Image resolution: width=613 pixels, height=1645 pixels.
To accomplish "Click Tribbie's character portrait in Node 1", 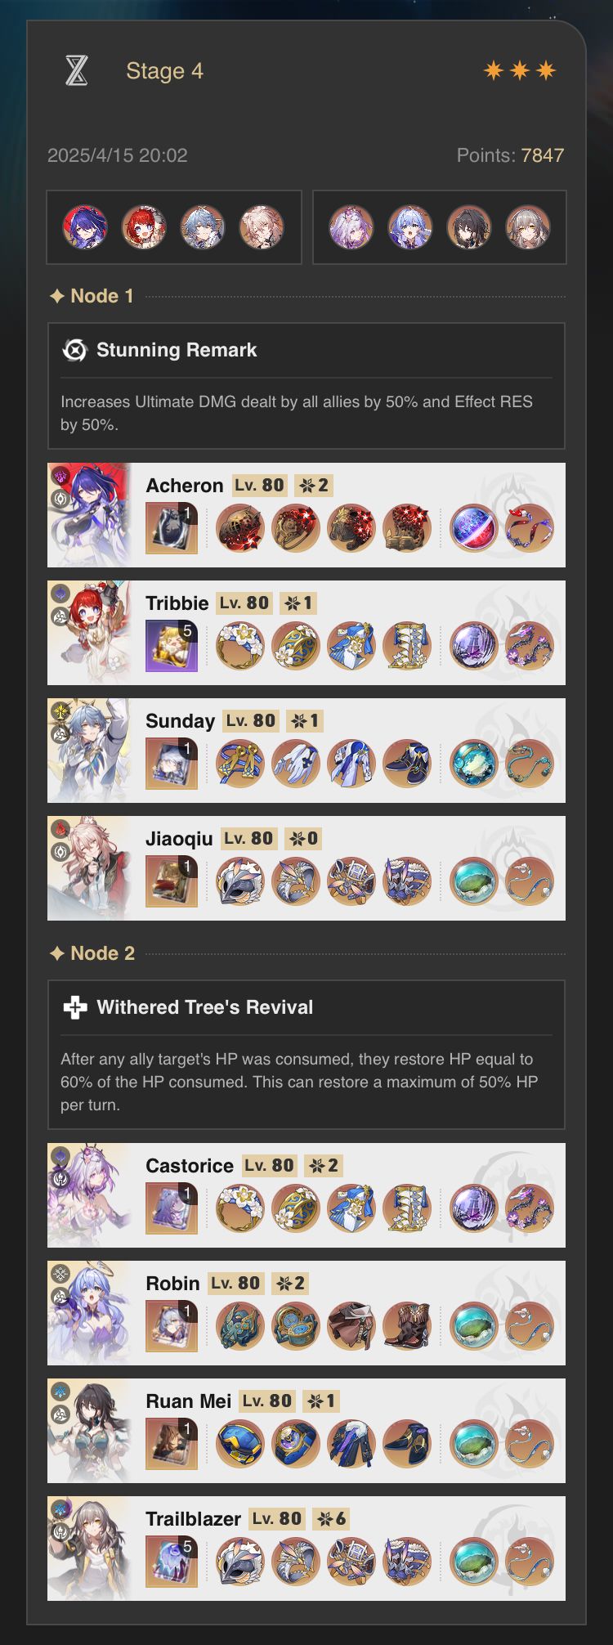I will click(x=90, y=633).
